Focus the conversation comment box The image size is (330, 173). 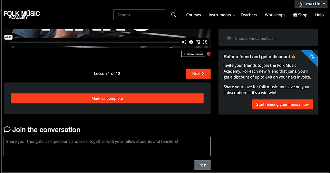click(107, 146)
